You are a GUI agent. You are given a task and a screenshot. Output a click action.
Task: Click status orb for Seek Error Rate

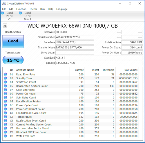coord(6,90)
